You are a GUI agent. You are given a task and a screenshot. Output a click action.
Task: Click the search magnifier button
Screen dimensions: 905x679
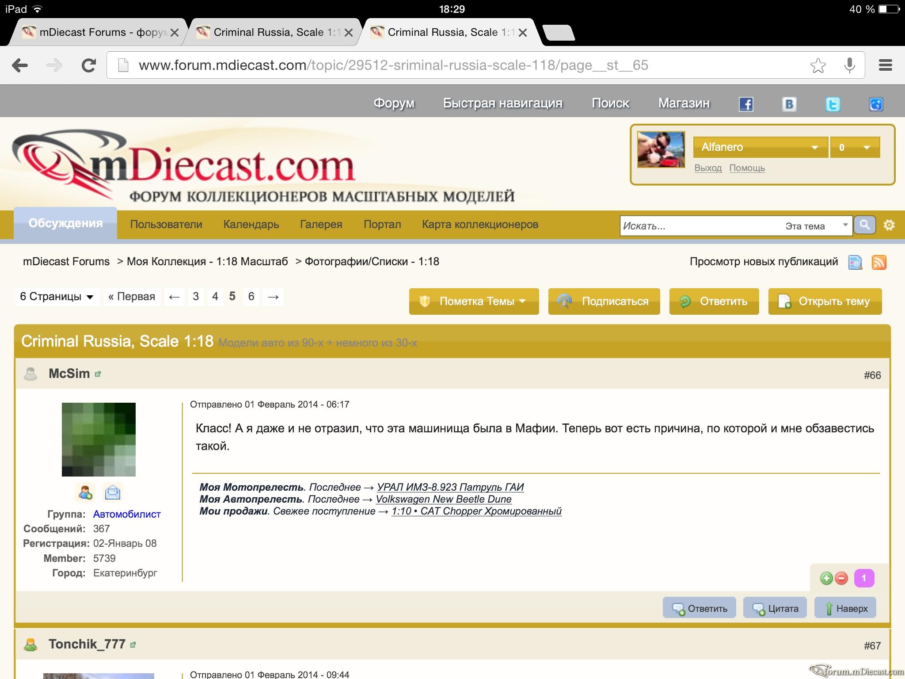pos(864,225)
